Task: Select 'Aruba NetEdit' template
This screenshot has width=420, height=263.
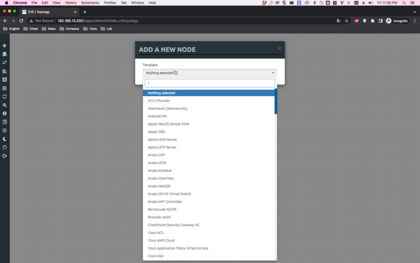Action: (x=208, y=186)
